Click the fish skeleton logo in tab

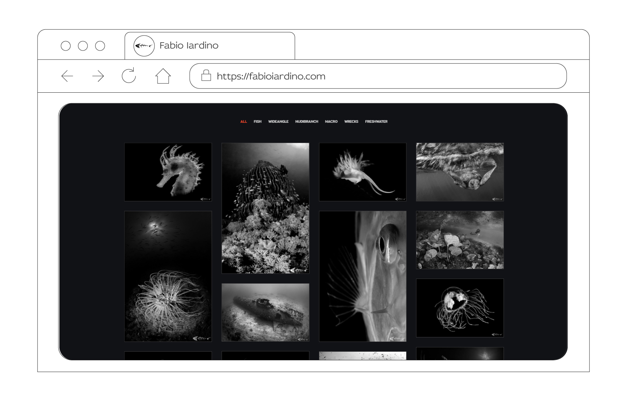144,46
